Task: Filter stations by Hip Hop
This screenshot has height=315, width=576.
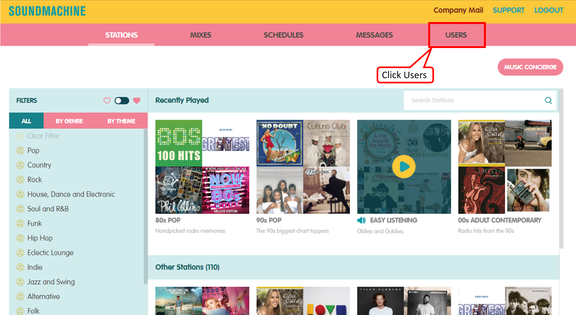Action: click(40, 238)
